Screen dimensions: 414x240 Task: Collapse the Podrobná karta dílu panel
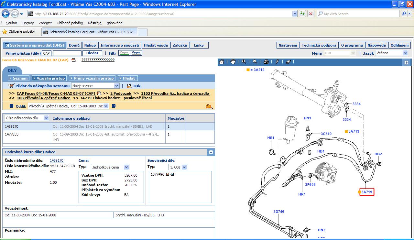211,152
